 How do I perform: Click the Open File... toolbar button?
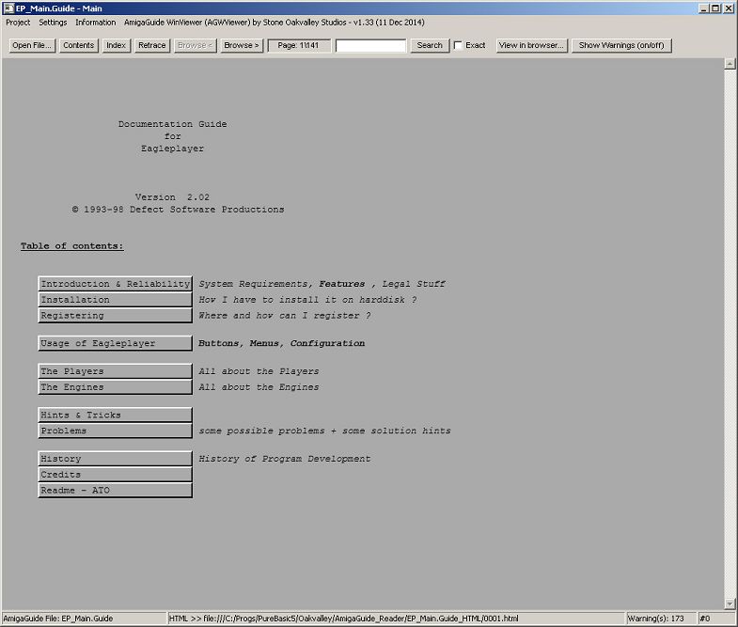[x=33, y=45]
